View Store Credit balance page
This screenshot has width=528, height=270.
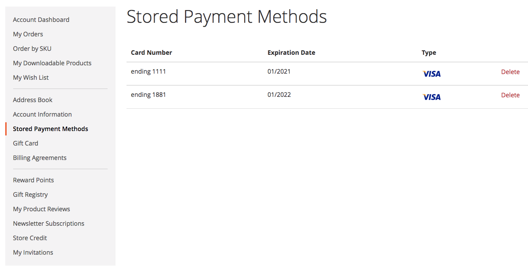30,238
